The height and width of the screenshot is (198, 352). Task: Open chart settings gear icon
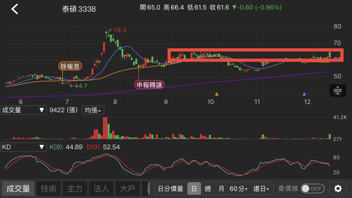tap(338, 188)
